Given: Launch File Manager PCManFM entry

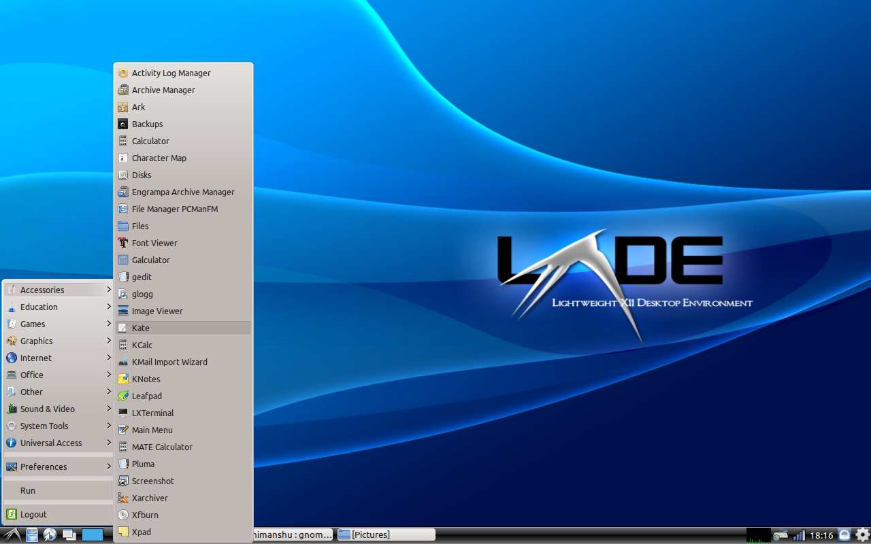Looking at the screenshot, I should [x=184, y=209].
